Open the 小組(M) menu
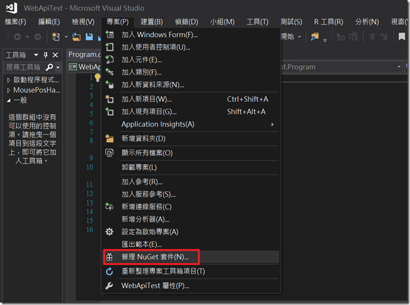Viewport: 410px width, 305px height. pos(222,22)
